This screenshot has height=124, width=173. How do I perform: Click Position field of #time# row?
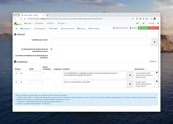[x=18, y=82]
